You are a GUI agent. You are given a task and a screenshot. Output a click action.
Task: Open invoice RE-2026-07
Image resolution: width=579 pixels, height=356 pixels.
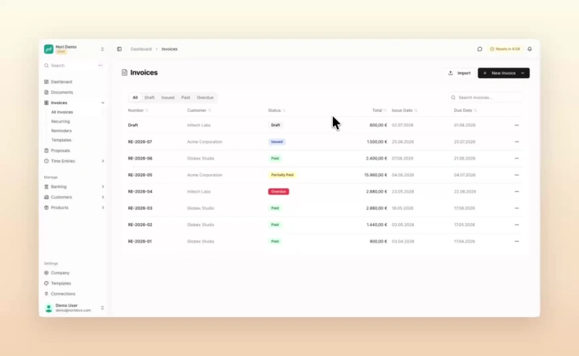140,142
